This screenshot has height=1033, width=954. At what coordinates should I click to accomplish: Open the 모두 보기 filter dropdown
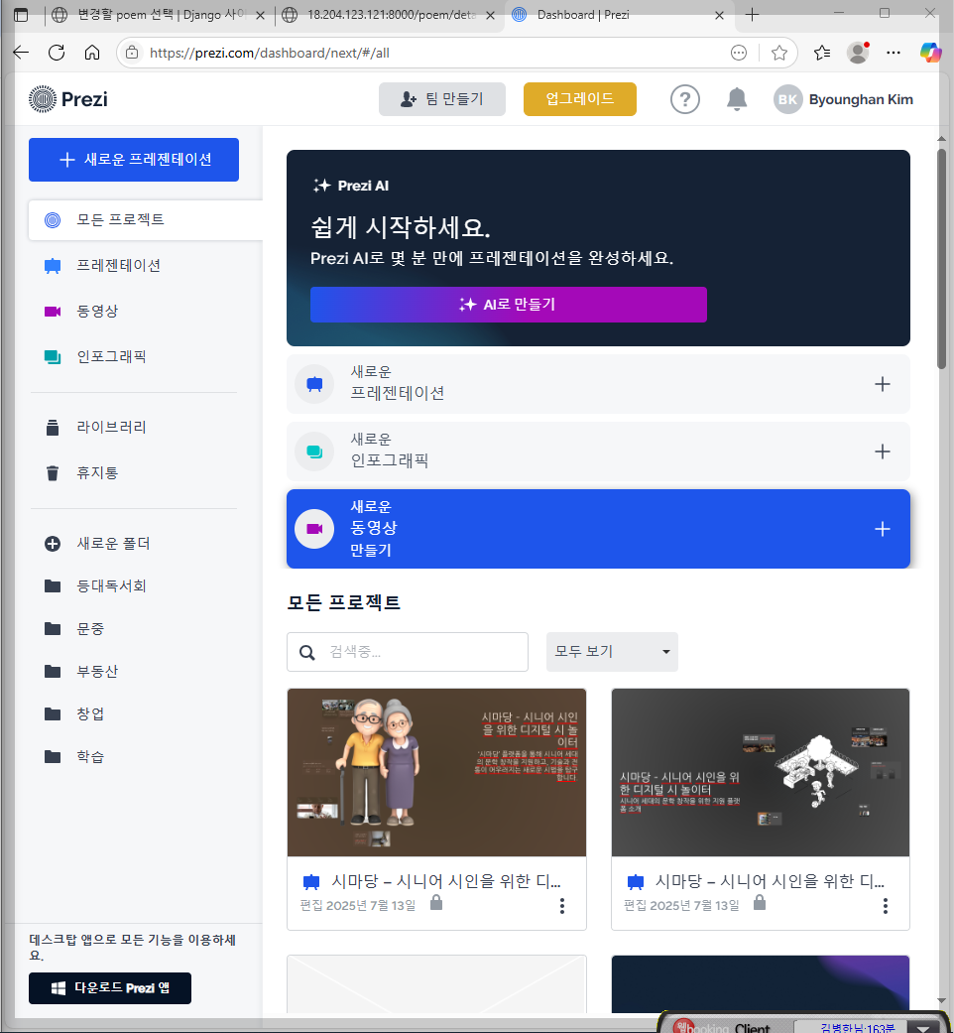point(612,652)
